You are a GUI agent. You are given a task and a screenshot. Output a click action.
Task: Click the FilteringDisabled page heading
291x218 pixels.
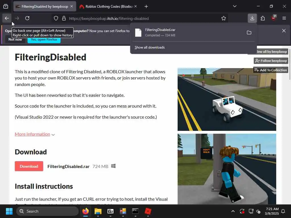click(51, 57)
